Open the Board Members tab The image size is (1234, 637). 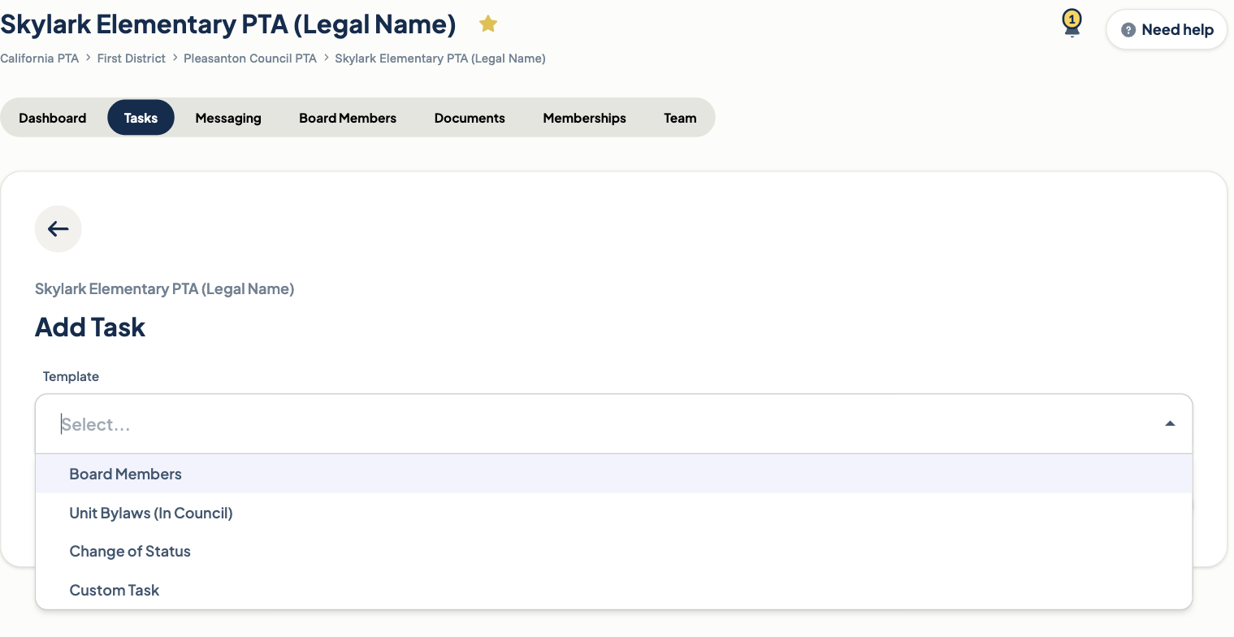tap(348, 118)
